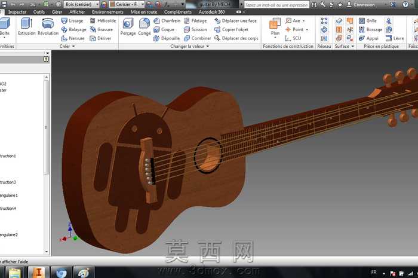The width and height of the screenshot is (418, 278).
Task: Click the Lèvre tool
Action: point(395,38)
